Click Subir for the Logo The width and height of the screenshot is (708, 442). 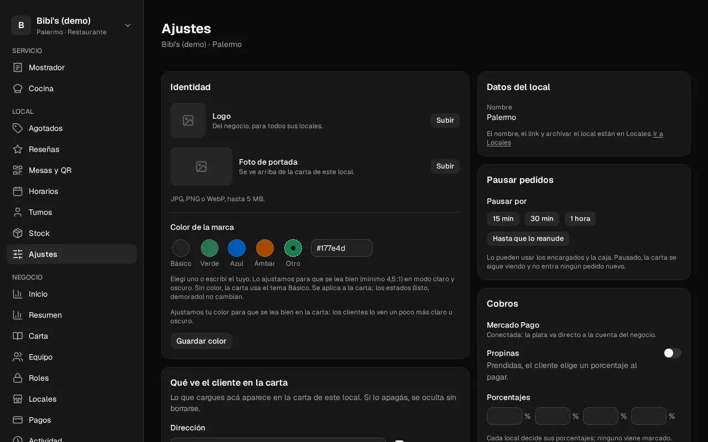(445, 120)
